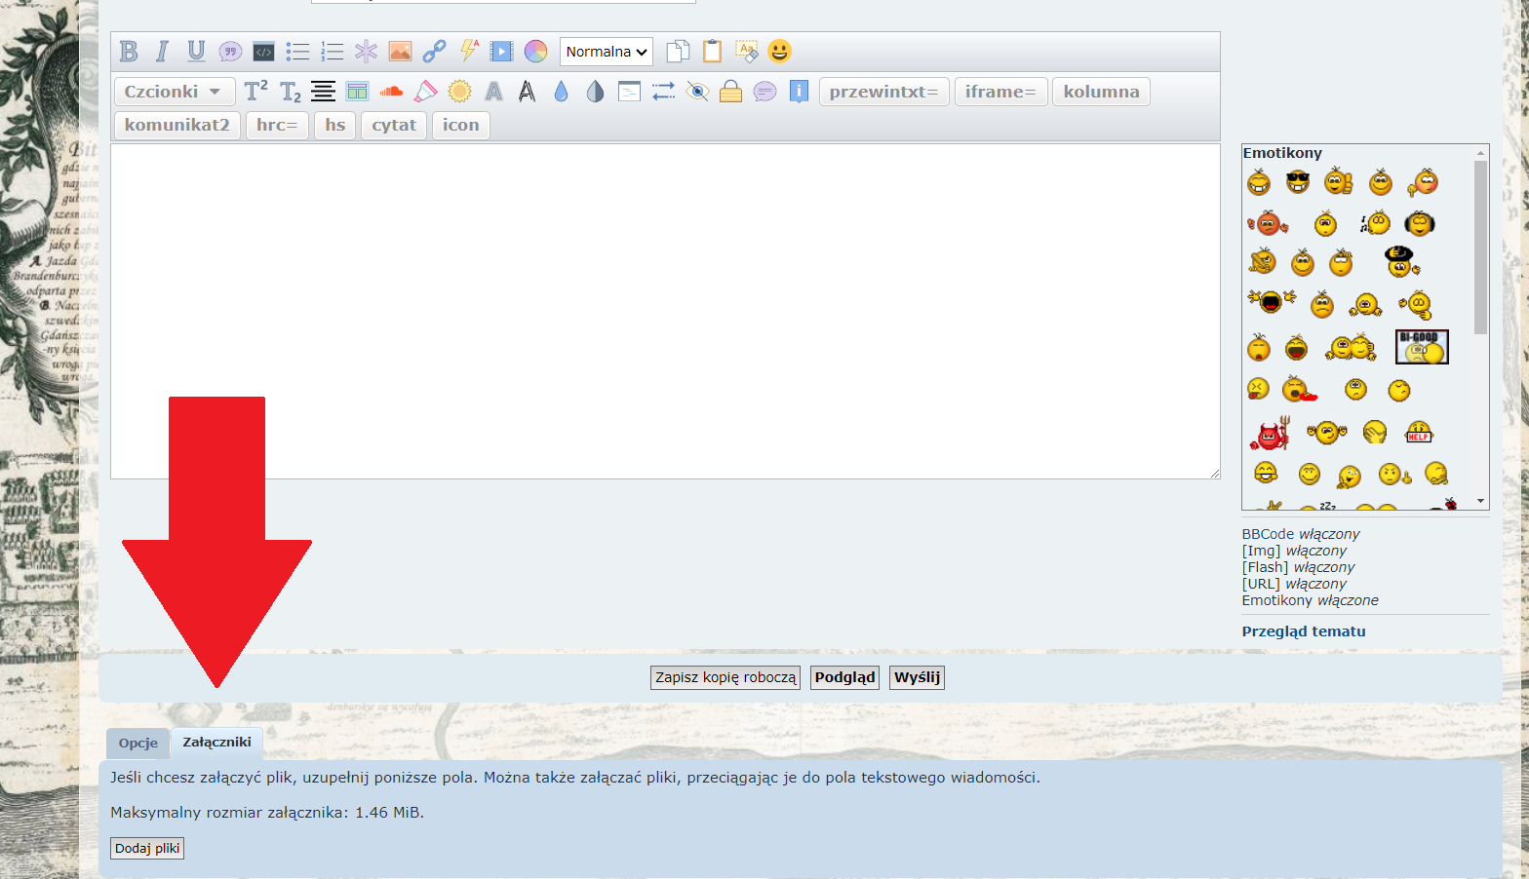Insert a URL link tag
Image resolution: width=1529 pixels, height=879 pixels.
pyautogui.click(x=434, y=52)
